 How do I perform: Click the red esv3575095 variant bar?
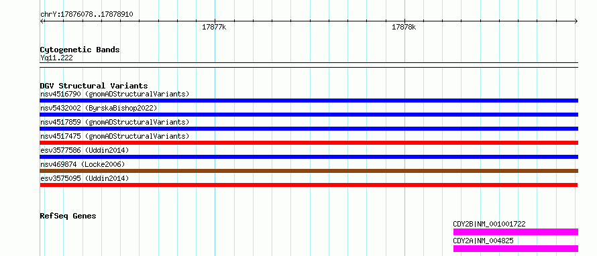pos(309,185)
